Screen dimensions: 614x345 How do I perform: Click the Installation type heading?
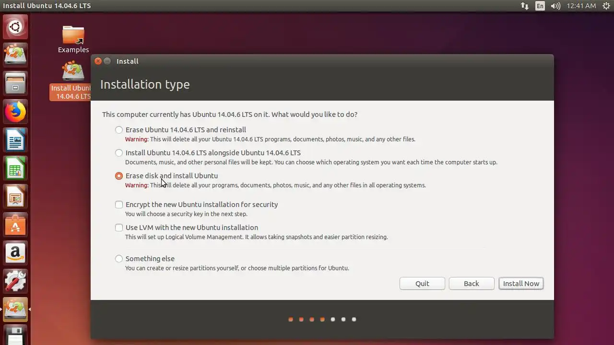click(145, 84)
